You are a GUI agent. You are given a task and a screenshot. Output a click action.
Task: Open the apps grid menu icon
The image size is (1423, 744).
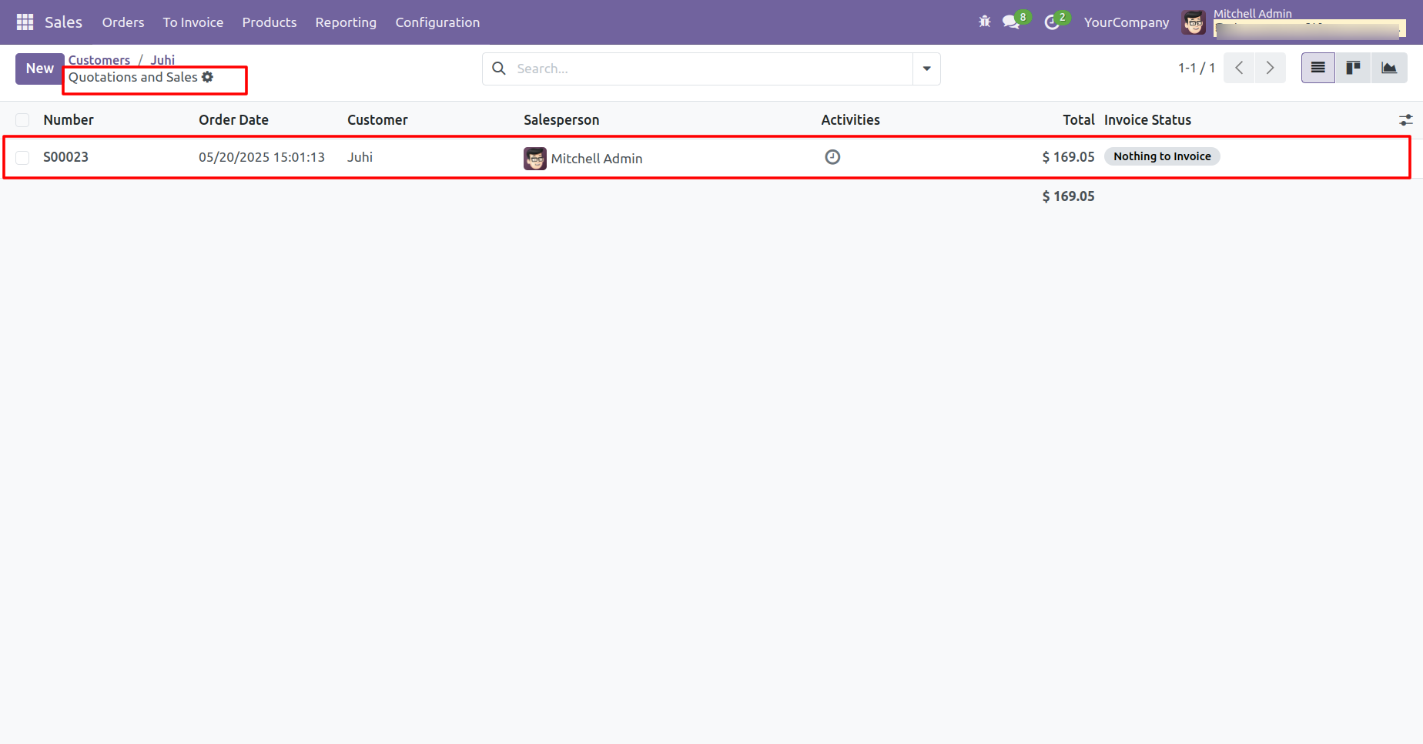(x=25, y=22)
